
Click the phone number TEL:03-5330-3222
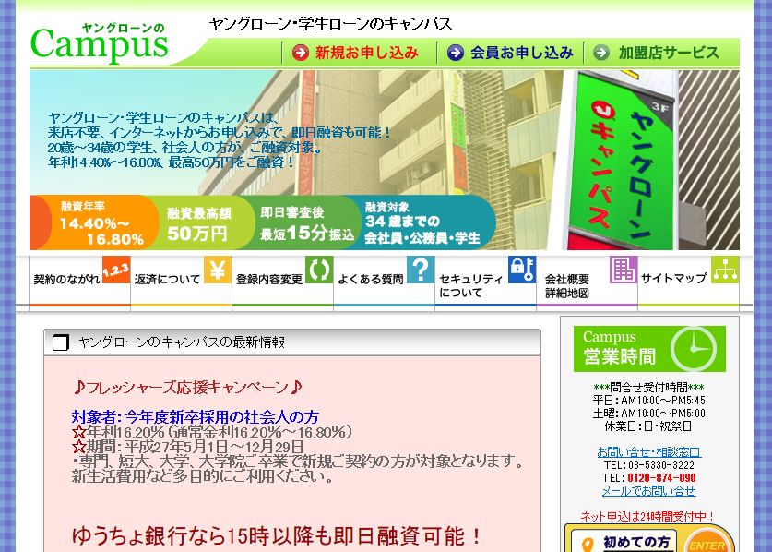tap(649, 464)
